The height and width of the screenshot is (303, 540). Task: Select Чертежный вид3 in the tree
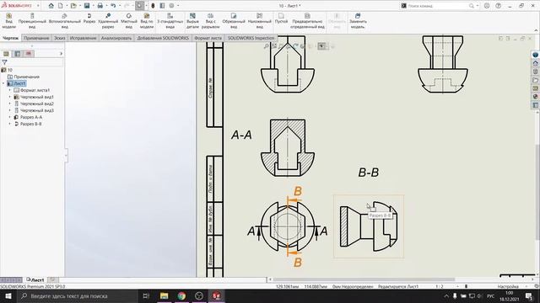[x=37, y=110]
